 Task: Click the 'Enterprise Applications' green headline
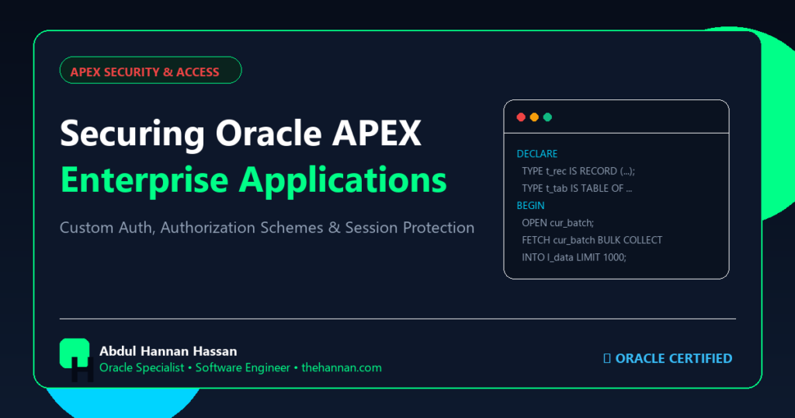(x=254, y=180)
